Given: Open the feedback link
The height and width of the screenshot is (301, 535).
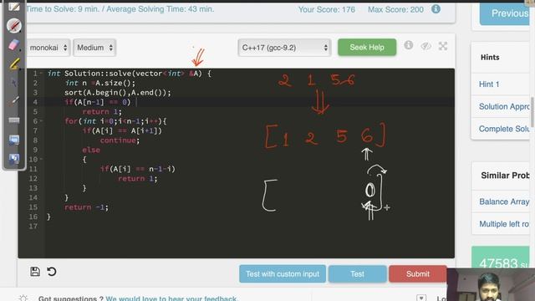Looking at the screenshot, I should [171, 298].
